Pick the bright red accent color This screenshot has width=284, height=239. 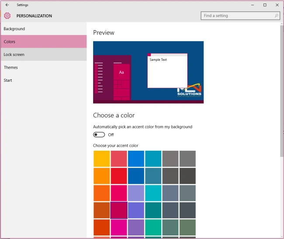pos(119,176)
